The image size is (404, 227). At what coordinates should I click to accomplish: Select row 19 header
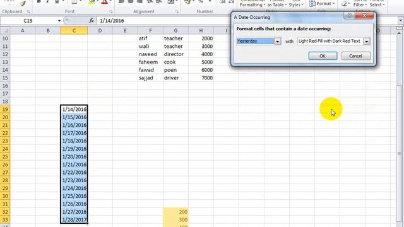5,109
